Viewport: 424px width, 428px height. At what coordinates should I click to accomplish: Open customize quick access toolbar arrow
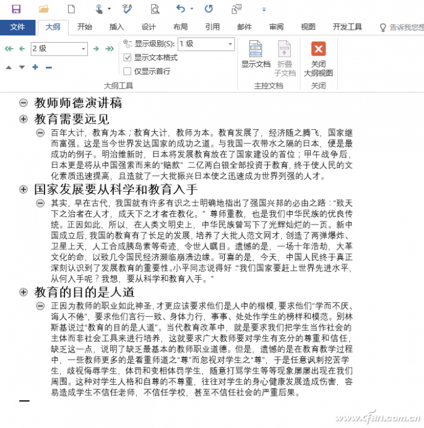click(264, 9)
